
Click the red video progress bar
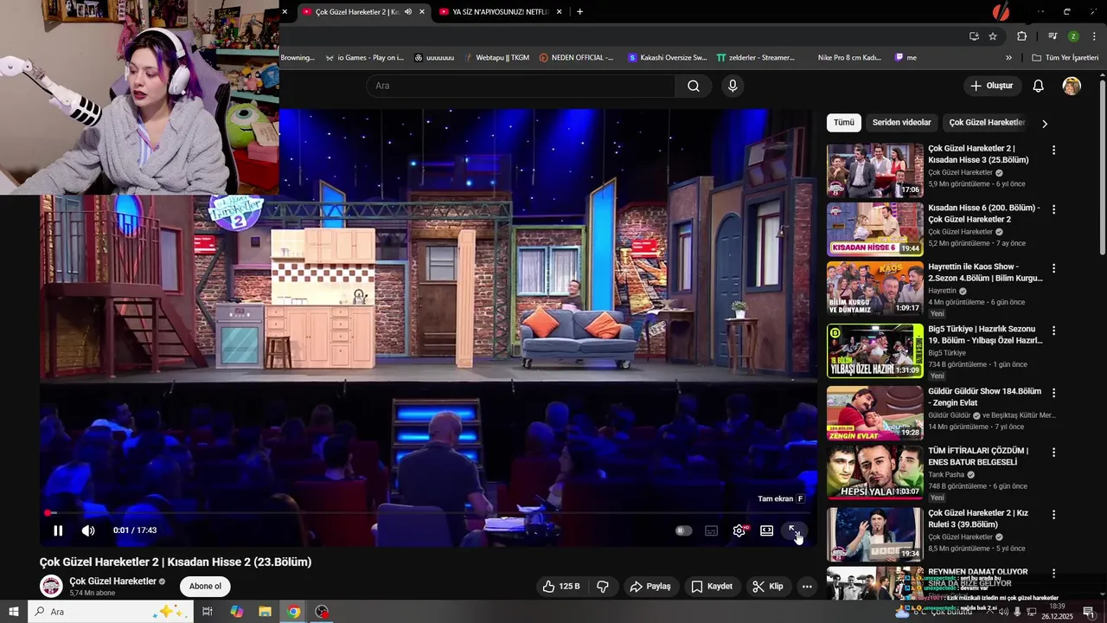tap(429, 513)
